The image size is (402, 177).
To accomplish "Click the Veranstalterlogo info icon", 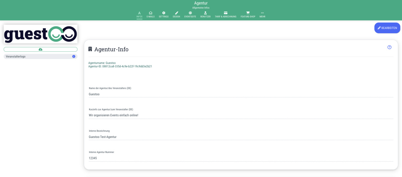I will pos(74,56).
